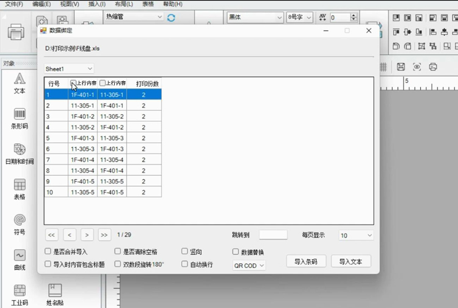The height and width of the screenshot is (308, 458).
Task: Click the preview (eye) icon above the ruler
Action: pos(417,67)
